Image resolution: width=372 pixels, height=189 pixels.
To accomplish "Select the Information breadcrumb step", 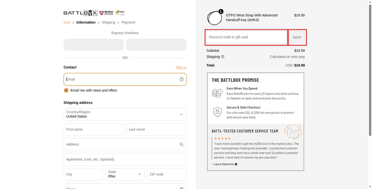I will pos(86,22).
